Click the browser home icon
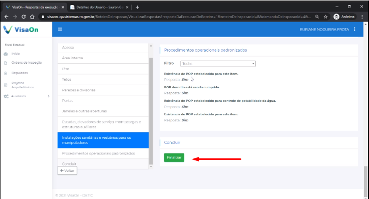This screenshot has height=199, width=369. point(32,17)
